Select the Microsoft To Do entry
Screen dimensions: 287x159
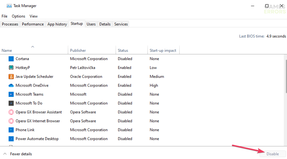tap(29, 103)
